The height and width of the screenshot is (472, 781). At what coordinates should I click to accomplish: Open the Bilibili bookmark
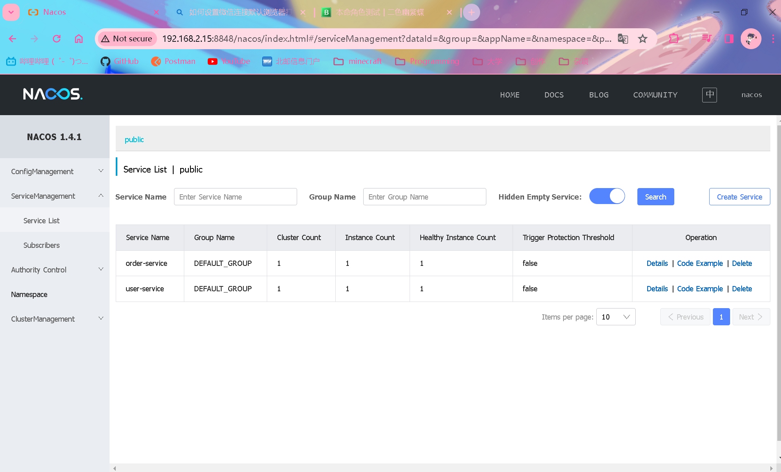click(47, 61)
